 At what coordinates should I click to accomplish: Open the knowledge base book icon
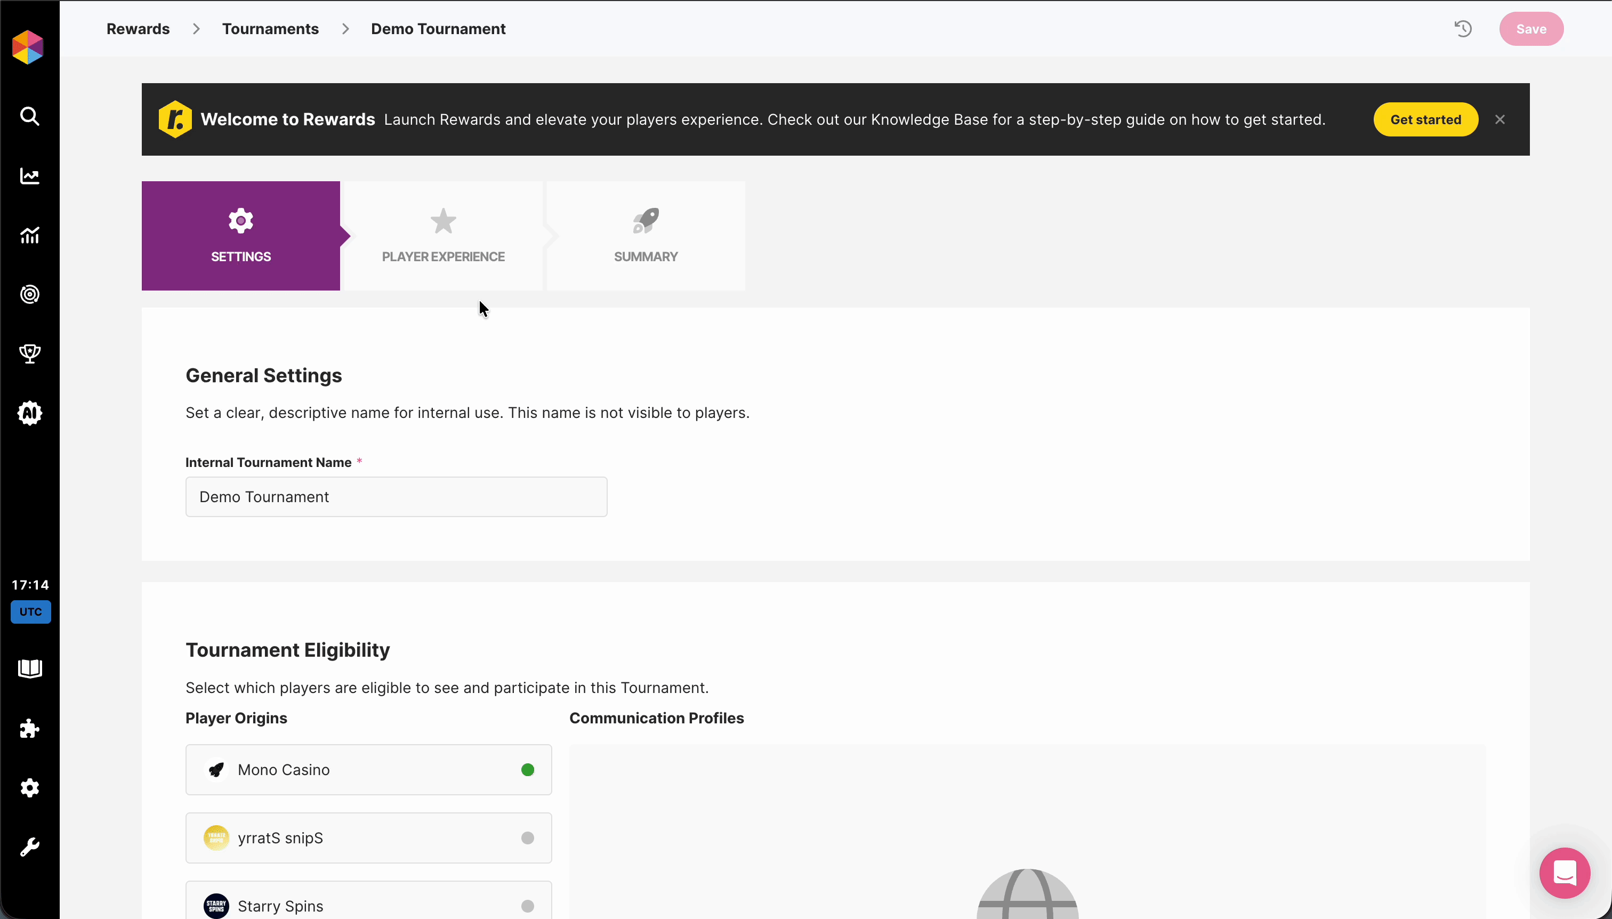(30, 668)
